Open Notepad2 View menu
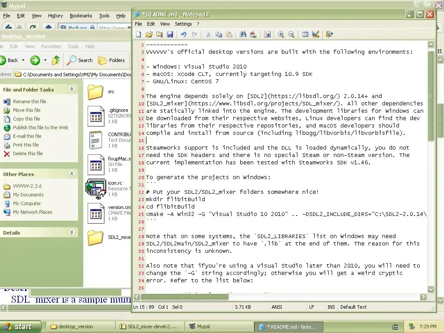Screen dimensions: 444x333 tap(165, 24)
